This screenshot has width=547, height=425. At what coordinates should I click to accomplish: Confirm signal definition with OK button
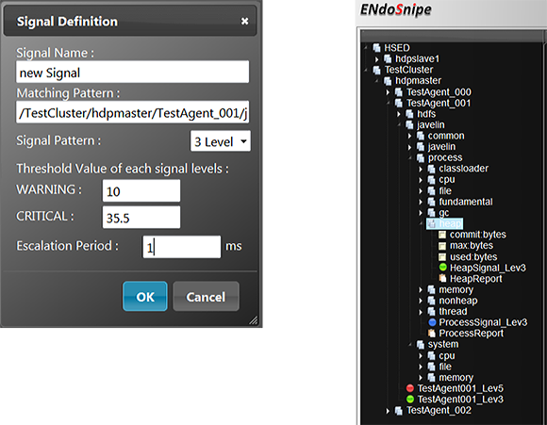tap(145, 296)
